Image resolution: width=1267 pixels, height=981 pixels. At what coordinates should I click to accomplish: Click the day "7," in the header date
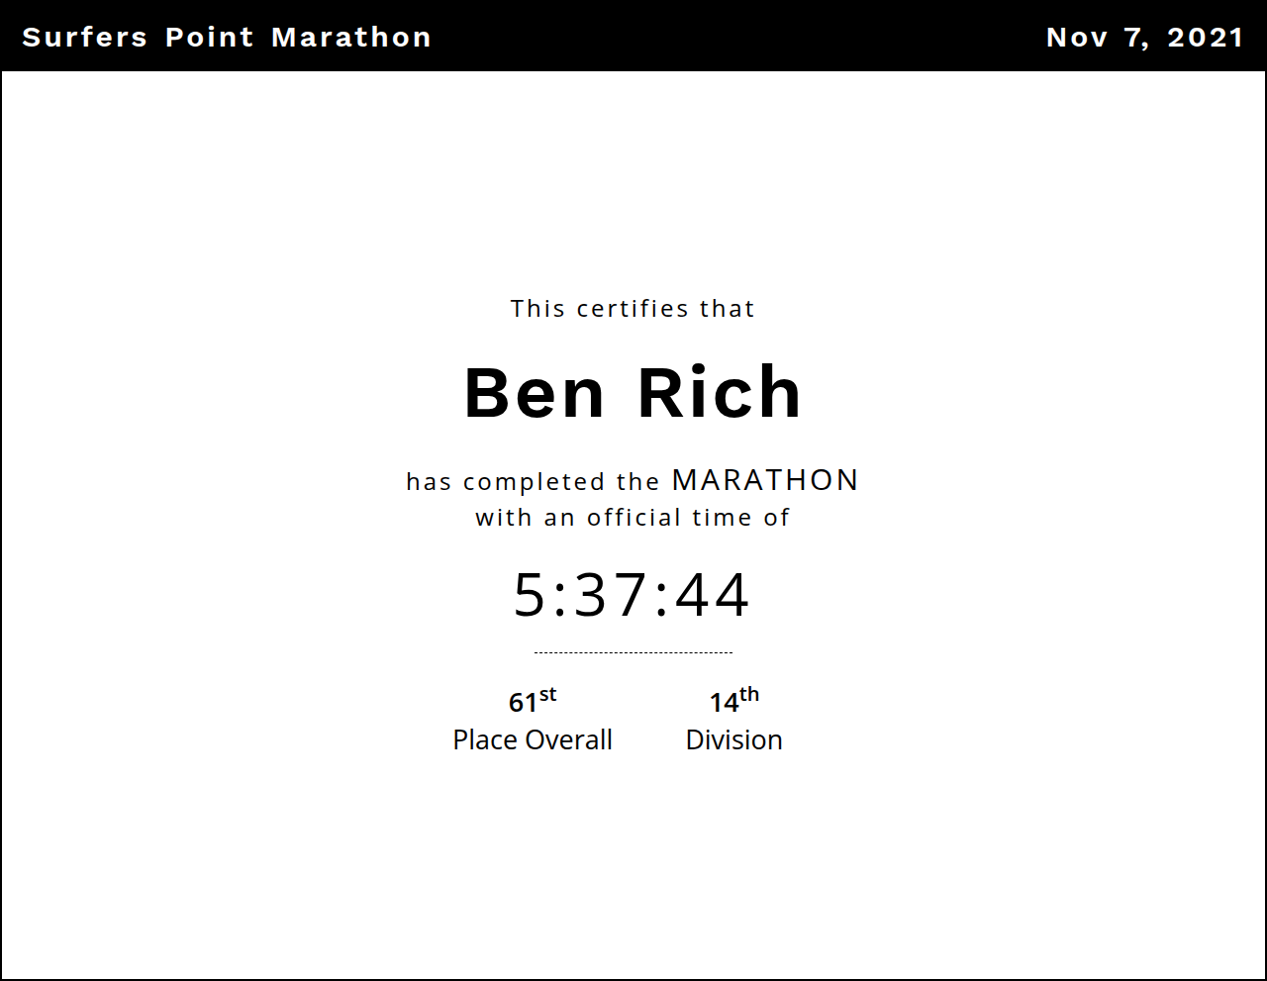click(1136, 38)
